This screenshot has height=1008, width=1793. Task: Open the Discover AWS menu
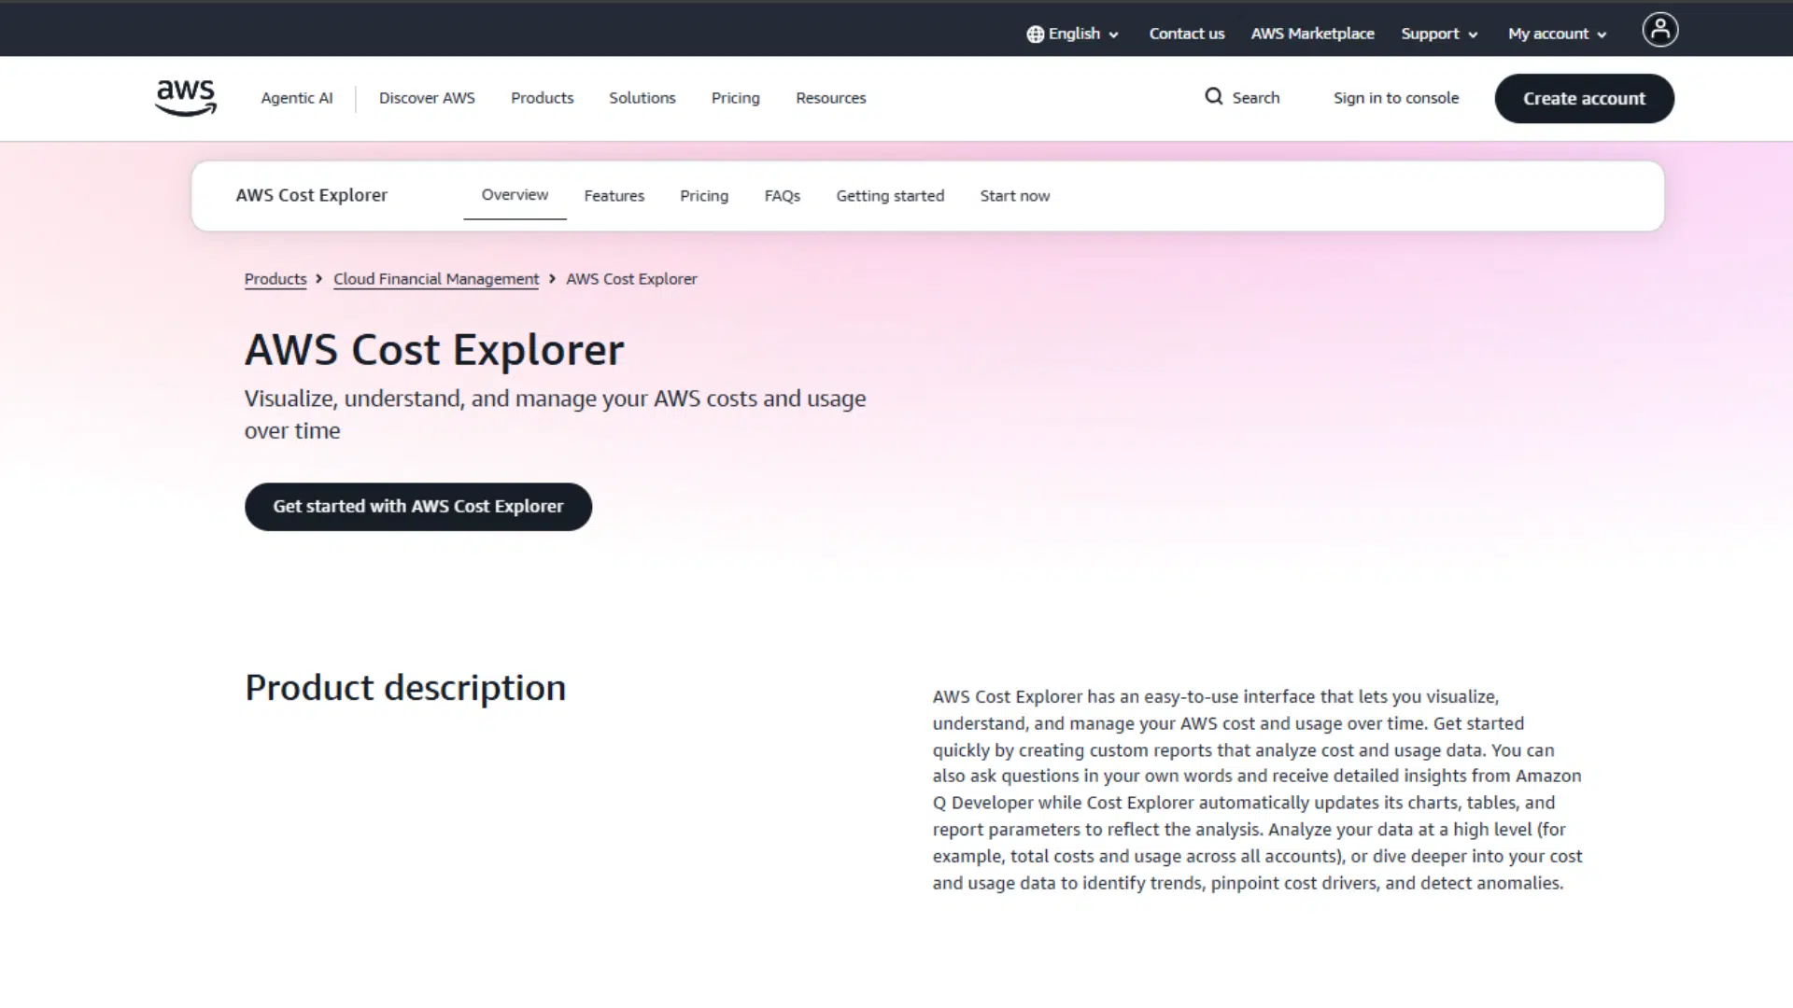click(427, 98)
